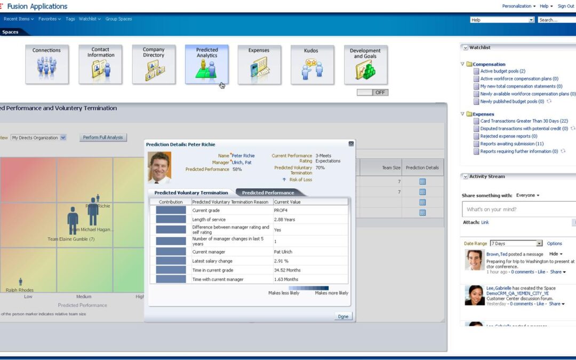Open the Development and Goals tile
Viewport: 576px width, 360px height.
365,65
